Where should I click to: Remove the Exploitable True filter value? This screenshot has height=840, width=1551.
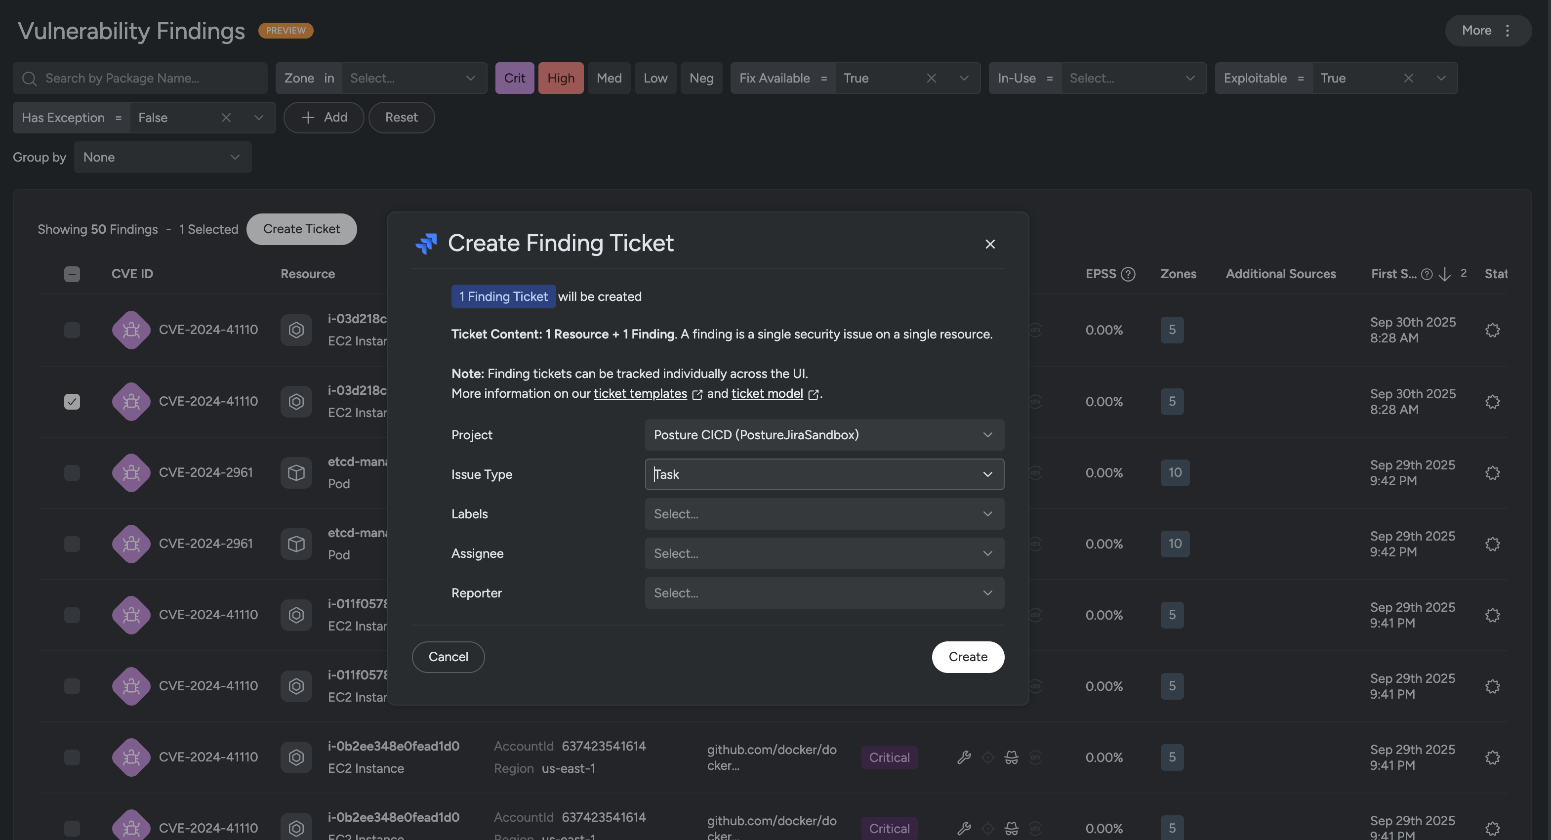coord(1408,78)
